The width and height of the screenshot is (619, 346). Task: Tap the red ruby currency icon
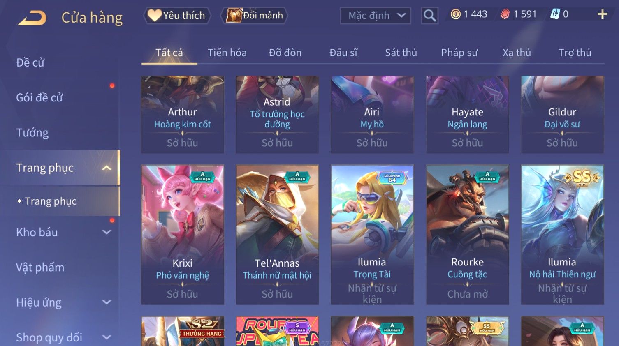coord(505,14)
